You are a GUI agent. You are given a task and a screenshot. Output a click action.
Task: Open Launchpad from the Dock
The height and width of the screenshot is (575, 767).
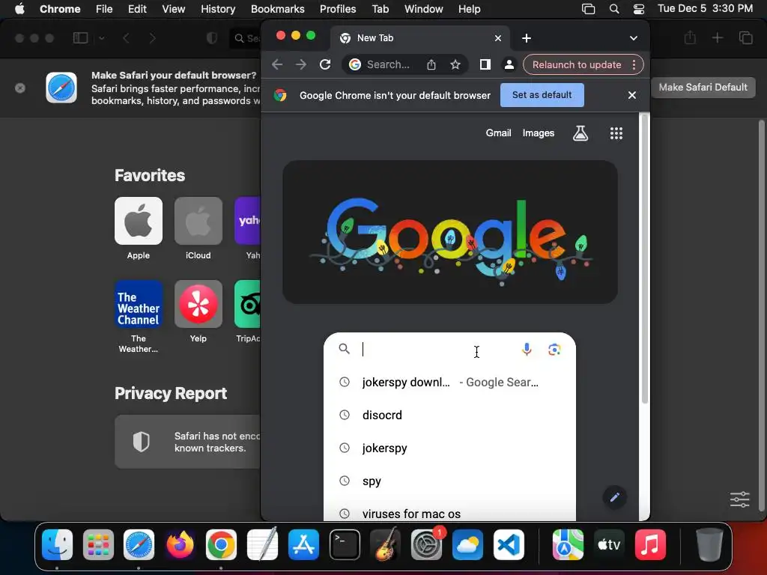pyautogui.click(x=98, y=545)
